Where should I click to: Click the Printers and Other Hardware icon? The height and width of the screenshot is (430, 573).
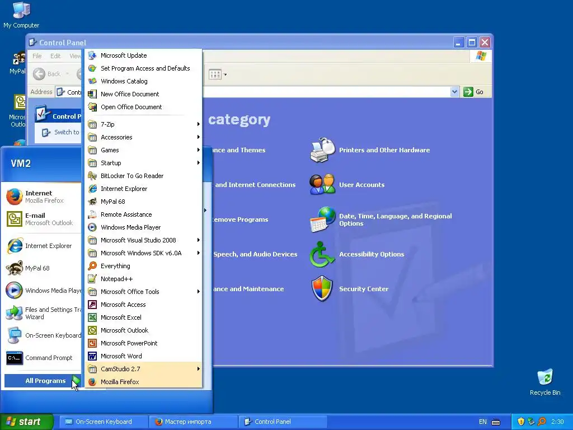(322, 150)
